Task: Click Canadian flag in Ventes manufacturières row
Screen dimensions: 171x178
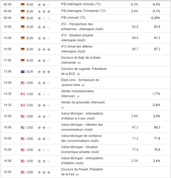Action: click(23, 94)
